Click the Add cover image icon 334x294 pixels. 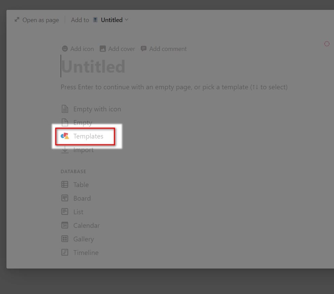103,49
